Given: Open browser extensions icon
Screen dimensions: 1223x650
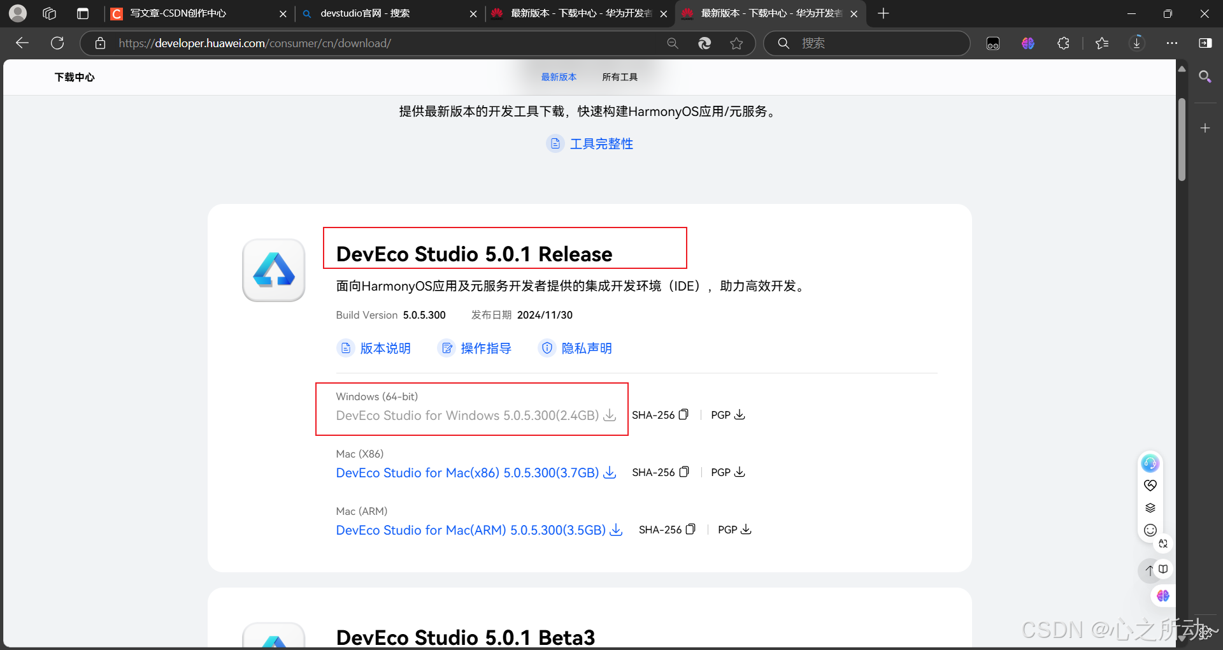Looking at the screenshot, I should pyautogui.click(x=1063, y=43).
